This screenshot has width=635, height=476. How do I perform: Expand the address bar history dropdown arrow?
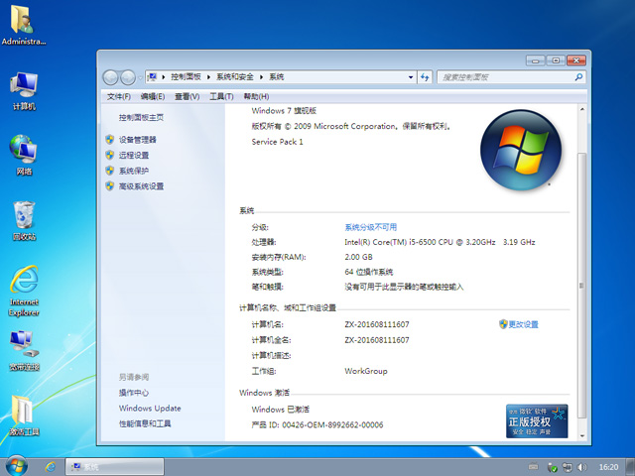coord(411,77)
